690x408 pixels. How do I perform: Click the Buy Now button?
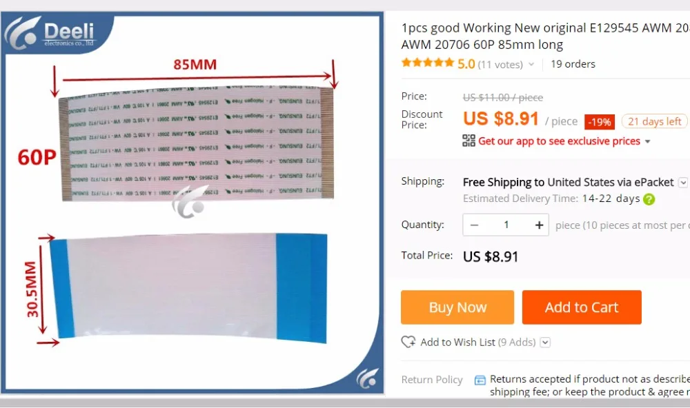[457, 307]
